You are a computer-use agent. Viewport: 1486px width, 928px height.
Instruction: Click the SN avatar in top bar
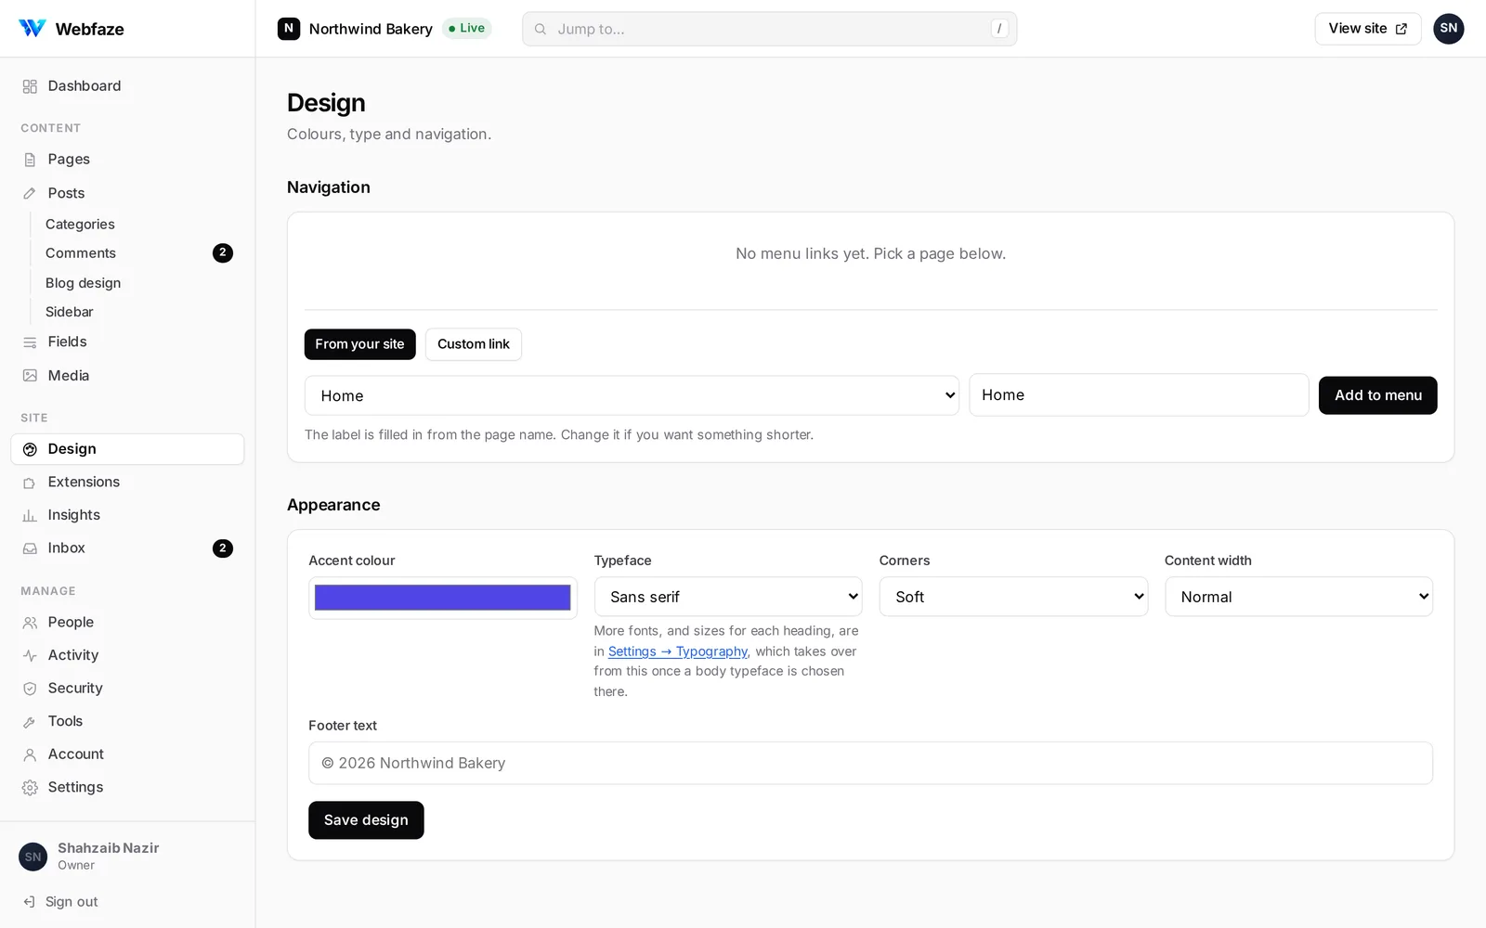pos(1448,29)
